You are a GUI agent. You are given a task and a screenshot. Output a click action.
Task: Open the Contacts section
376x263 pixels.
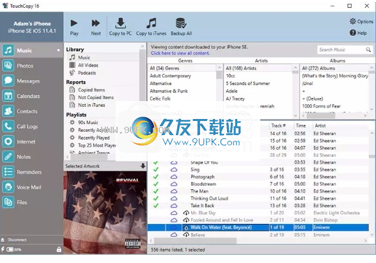point(32,111)
